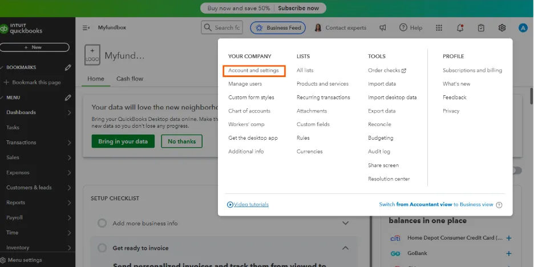
Task: Add the GoBank account
Action: tap(509, 253)
